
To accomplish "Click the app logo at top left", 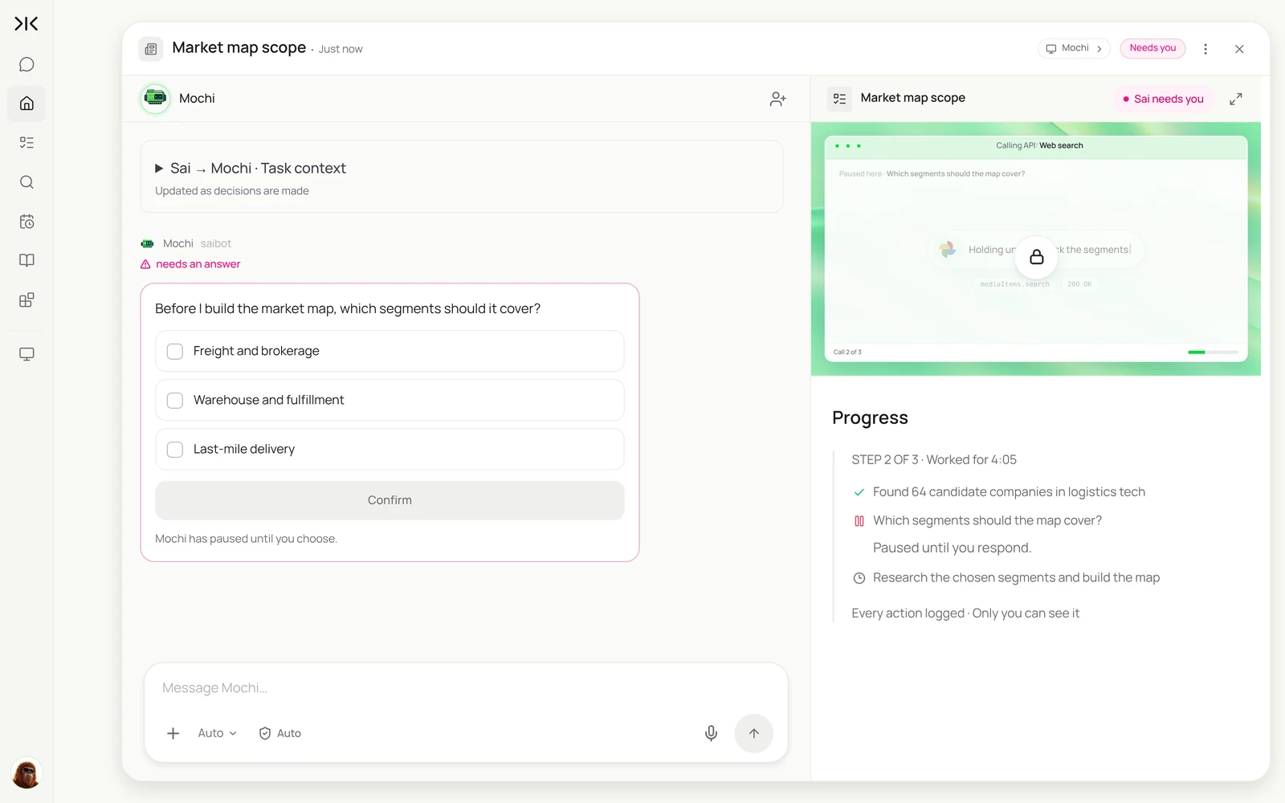I will [27, 24].
